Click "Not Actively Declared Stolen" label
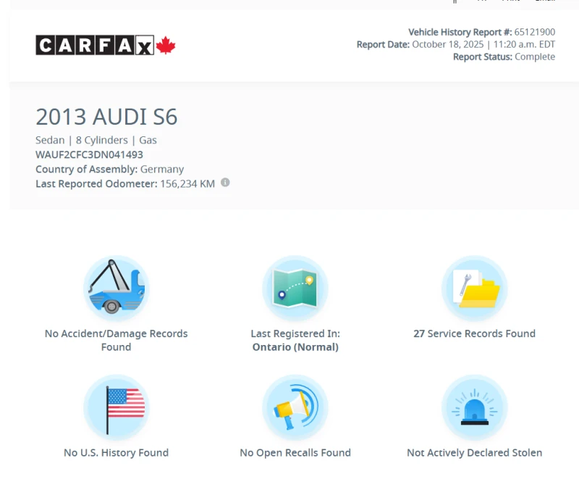The image size is (579, 482). click(x=474, y=452)
